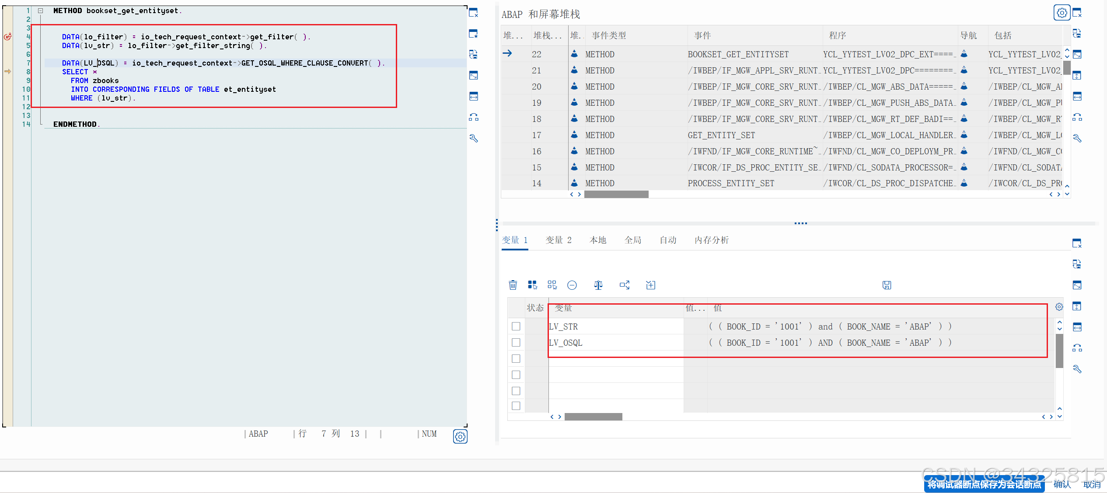Click the delete (trash) icon in variables toolbar
1107x493 pixels.
point(513,285)
